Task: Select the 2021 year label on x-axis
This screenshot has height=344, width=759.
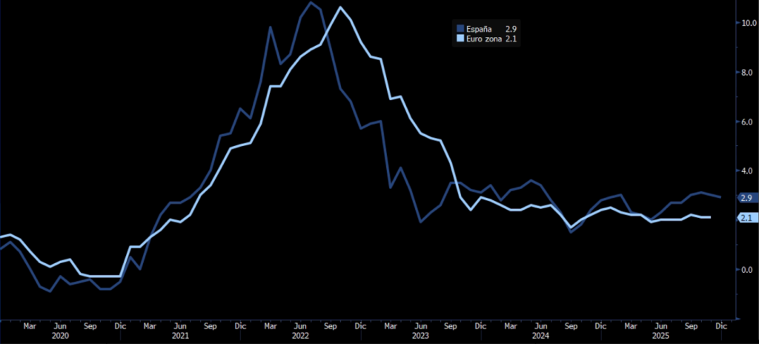Action: pos(180,336)
